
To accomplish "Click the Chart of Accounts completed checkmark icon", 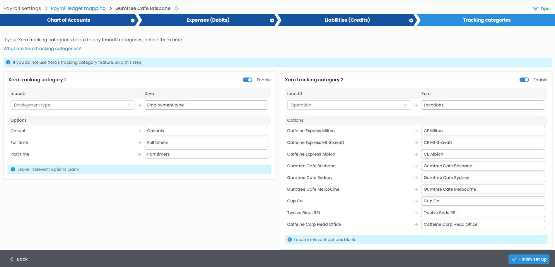I will click(x=133, y=20).
